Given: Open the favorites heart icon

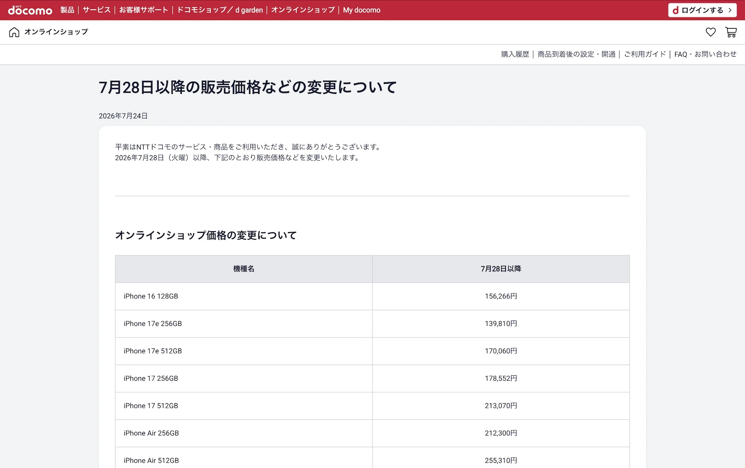Looking at the screenshot, I should coord(710,32).
